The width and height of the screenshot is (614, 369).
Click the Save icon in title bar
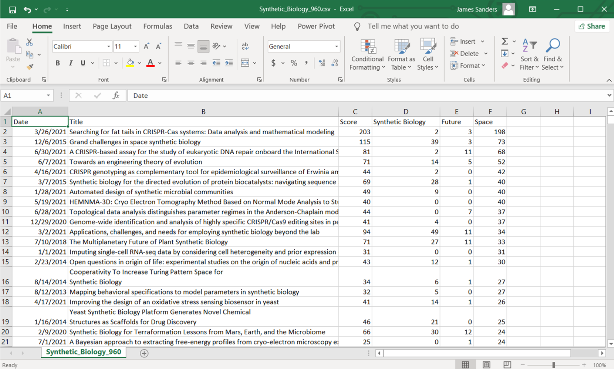point(12,9)
